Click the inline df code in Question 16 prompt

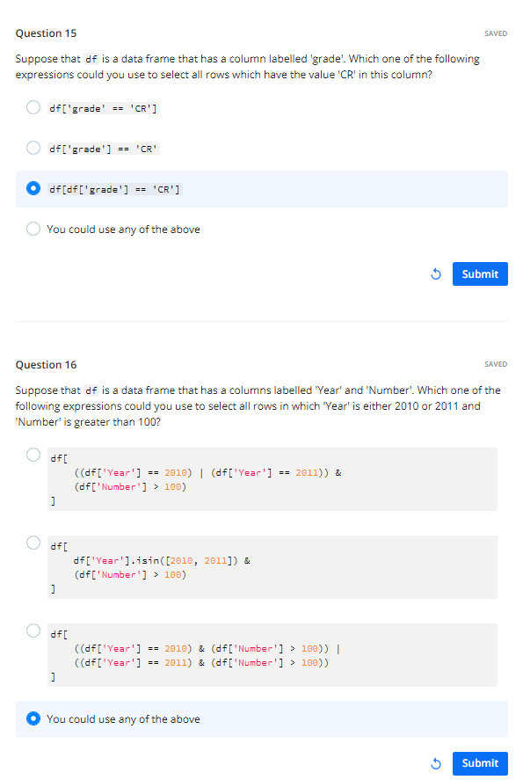(91, 390)
